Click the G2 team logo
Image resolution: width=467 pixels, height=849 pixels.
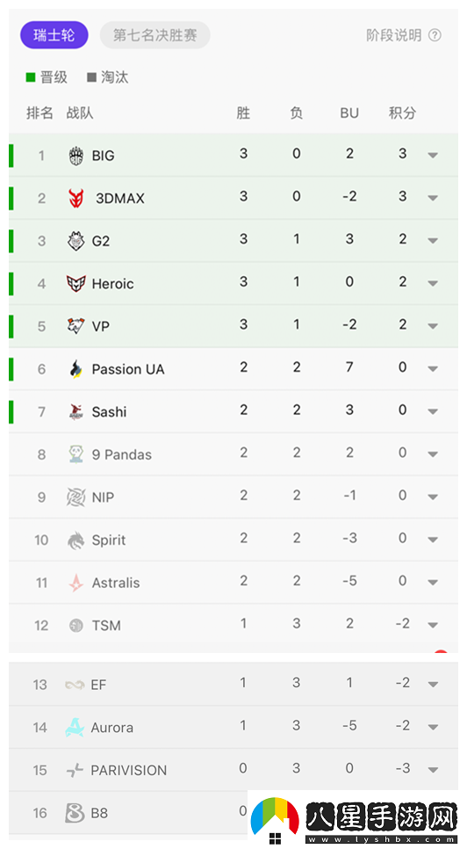tap(76, 241)
